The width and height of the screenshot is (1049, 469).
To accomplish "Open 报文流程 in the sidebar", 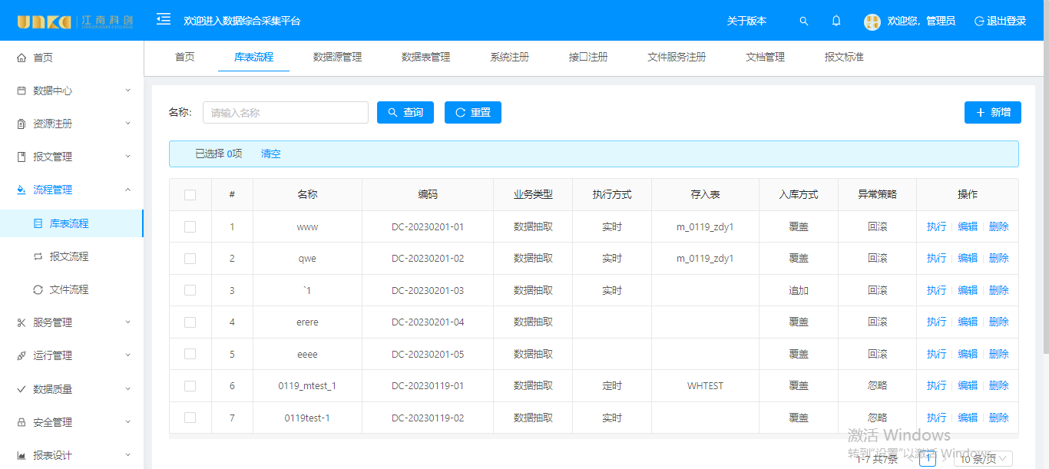I will 69,256.
